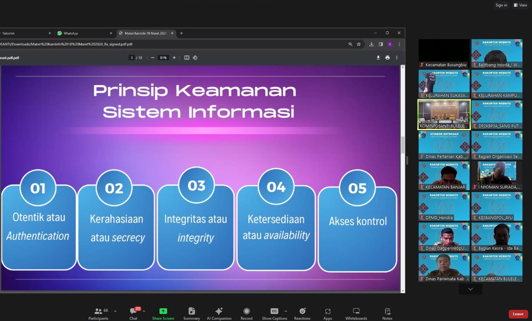Select KOMINFOSANTI BULELE... video thumbnail

click(444, 115)
